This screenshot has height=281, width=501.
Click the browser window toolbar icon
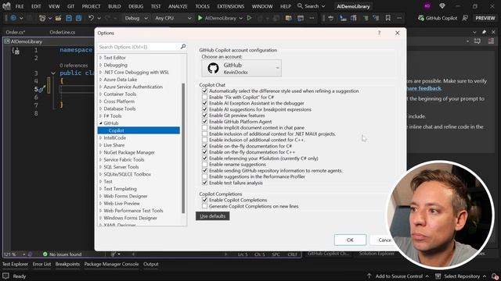(301, 18)
